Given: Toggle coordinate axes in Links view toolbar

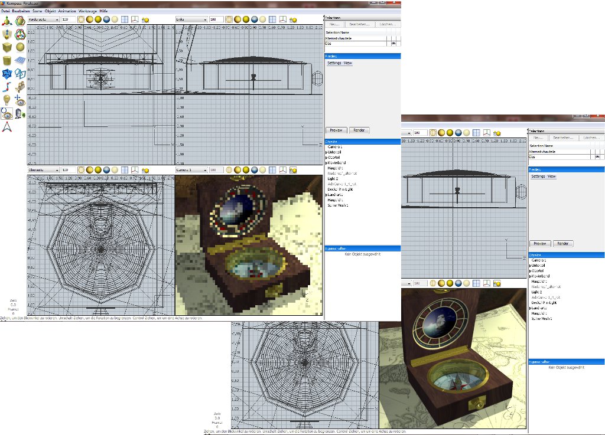Looking at the screenshot, I should coord(283,19).
